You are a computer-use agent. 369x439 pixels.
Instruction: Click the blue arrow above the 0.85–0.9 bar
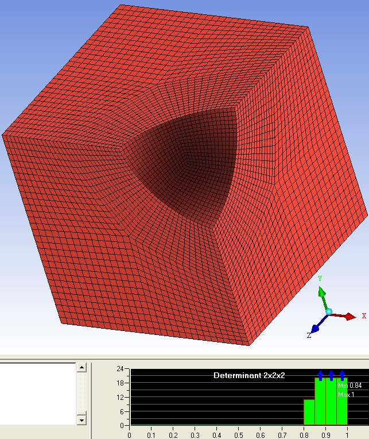click(320, 375)
